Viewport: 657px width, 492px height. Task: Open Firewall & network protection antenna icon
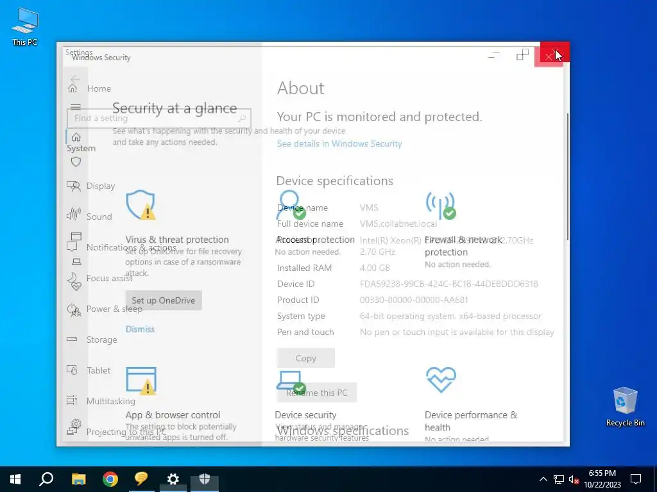(x=440, y=206)
